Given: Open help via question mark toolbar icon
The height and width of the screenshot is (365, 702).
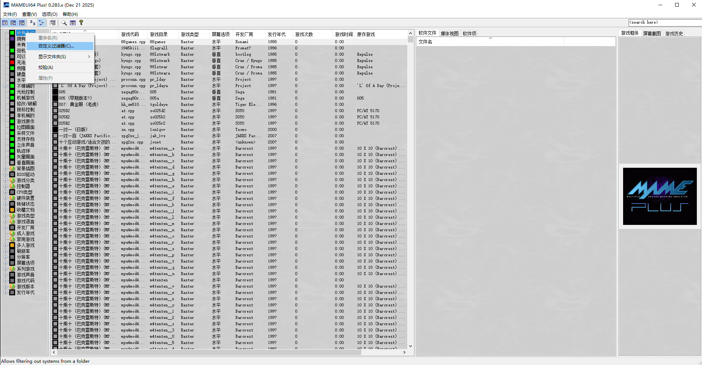Looking at the screenshot, I should [81, 22].
